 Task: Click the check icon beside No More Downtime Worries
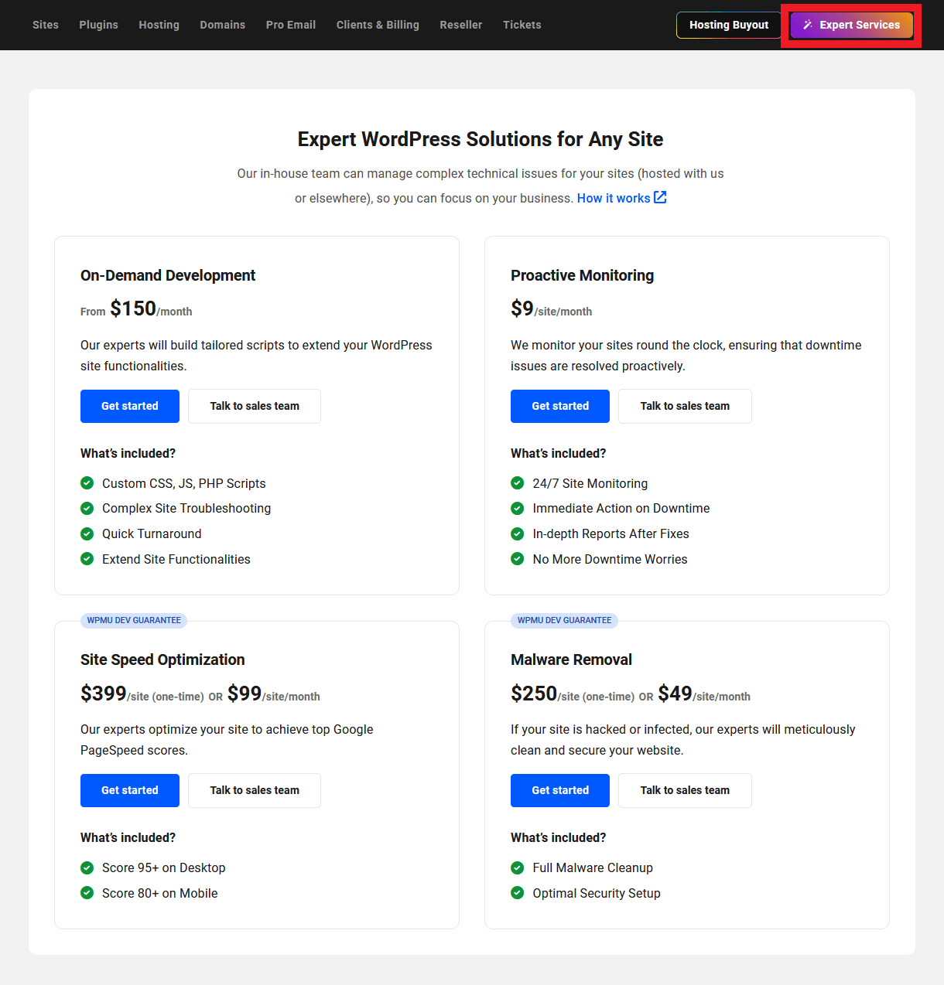518,558
